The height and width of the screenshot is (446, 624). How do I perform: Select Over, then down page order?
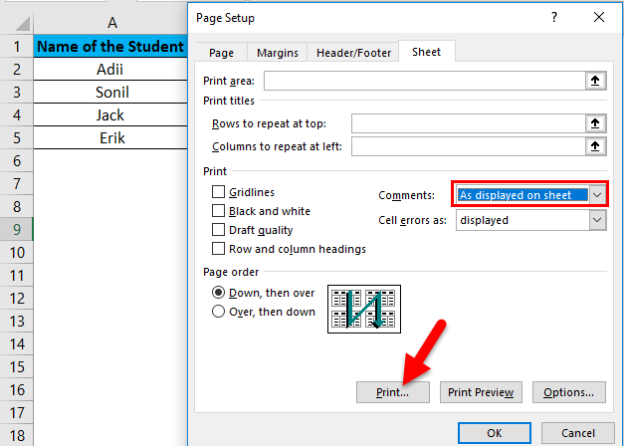(219, 312)
